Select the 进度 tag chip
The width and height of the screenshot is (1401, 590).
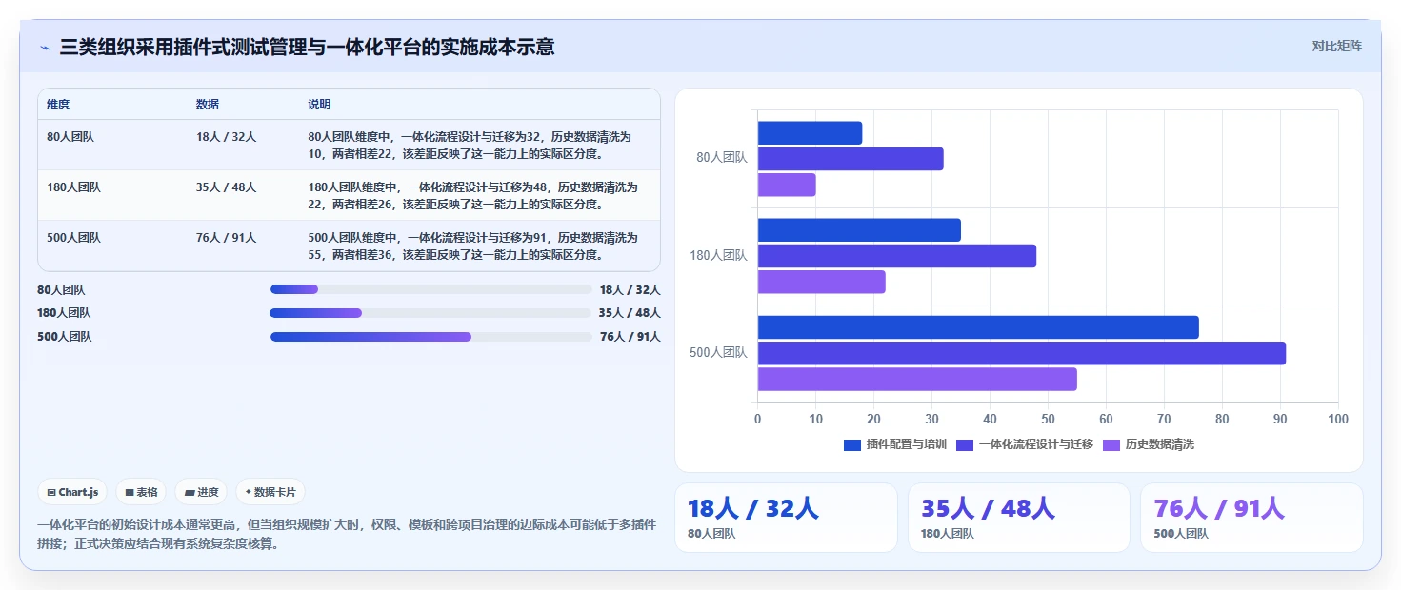(201, 492)
